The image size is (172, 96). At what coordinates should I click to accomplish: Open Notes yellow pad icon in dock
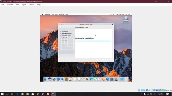[x=75, y=79]
